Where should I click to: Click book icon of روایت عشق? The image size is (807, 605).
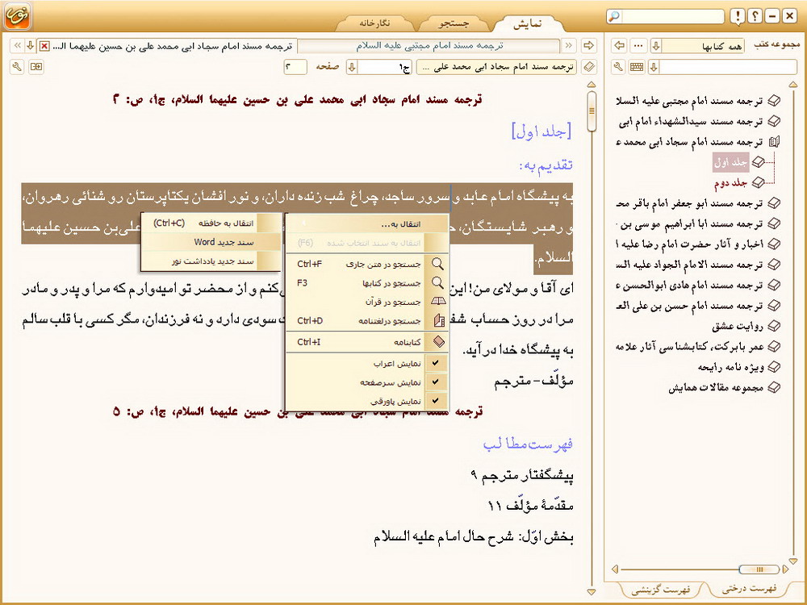(x=774, y=326)
